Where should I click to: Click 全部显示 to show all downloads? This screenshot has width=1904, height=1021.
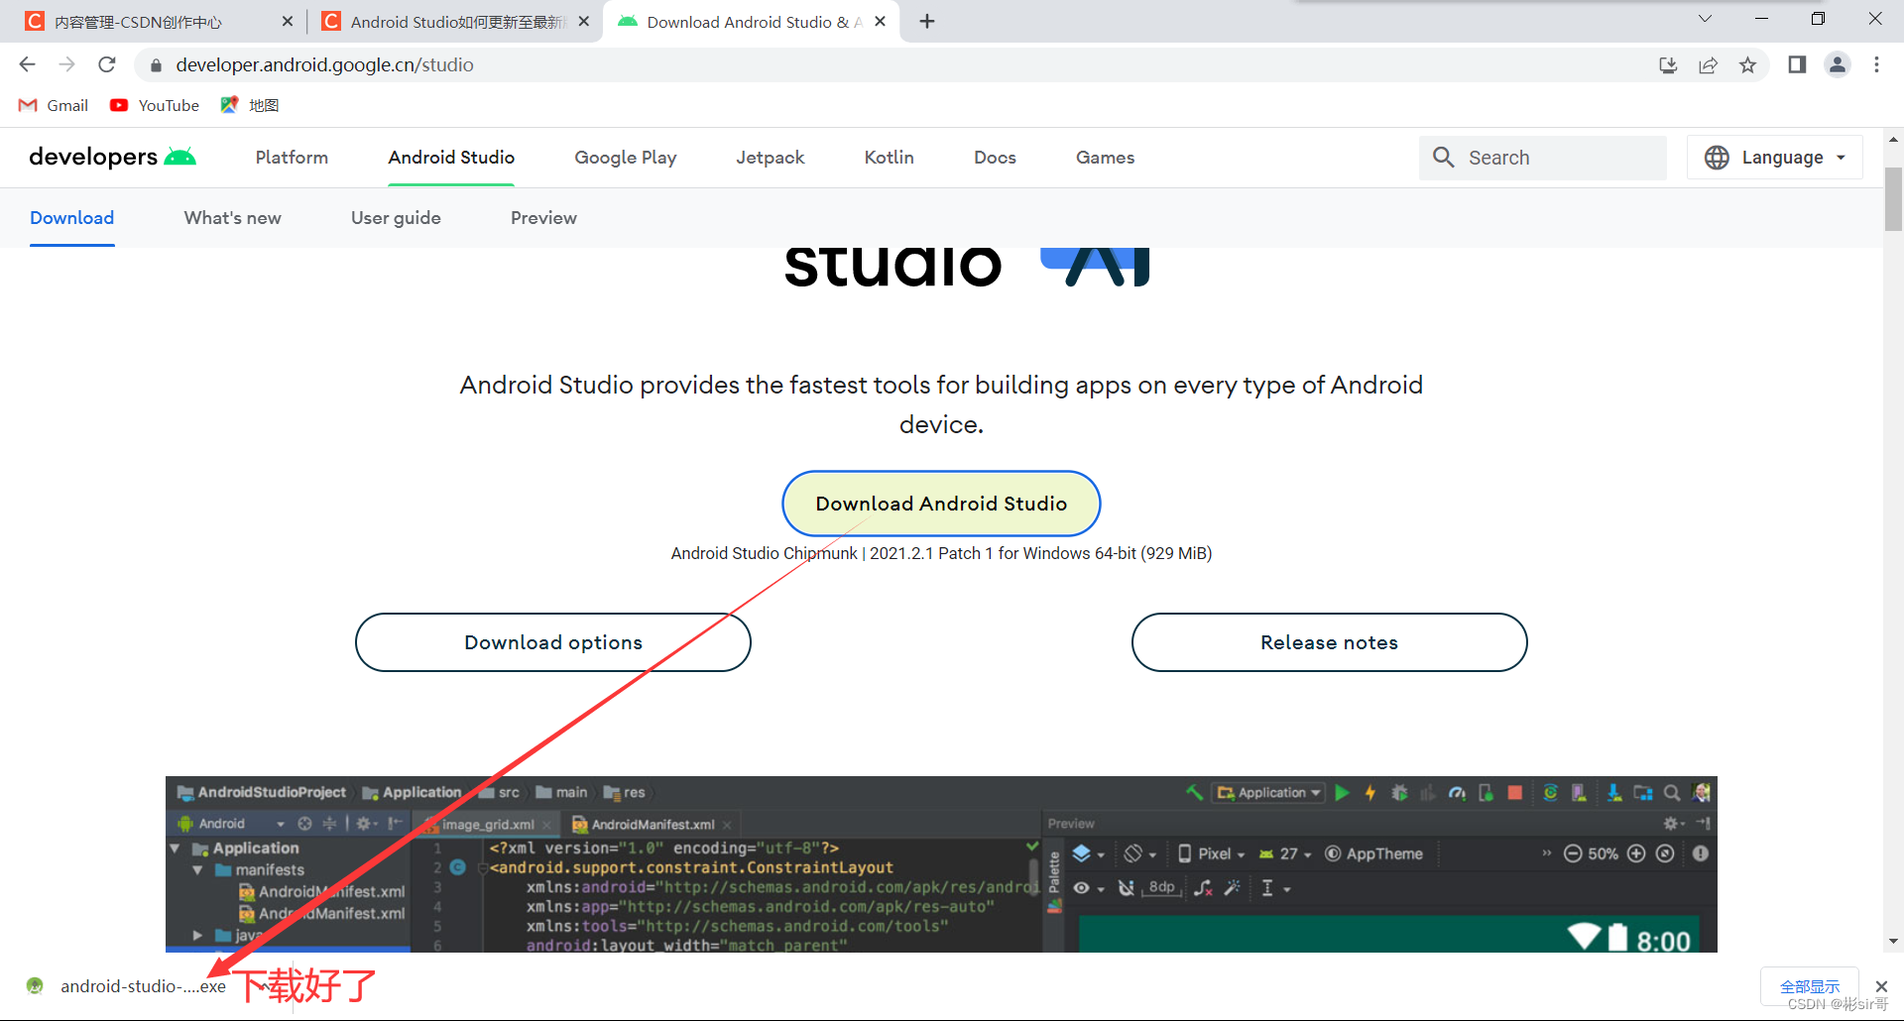pyautogui.click(x=1810, y=986)
